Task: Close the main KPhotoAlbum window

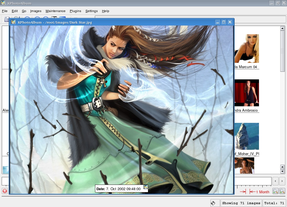Action: 284,3
